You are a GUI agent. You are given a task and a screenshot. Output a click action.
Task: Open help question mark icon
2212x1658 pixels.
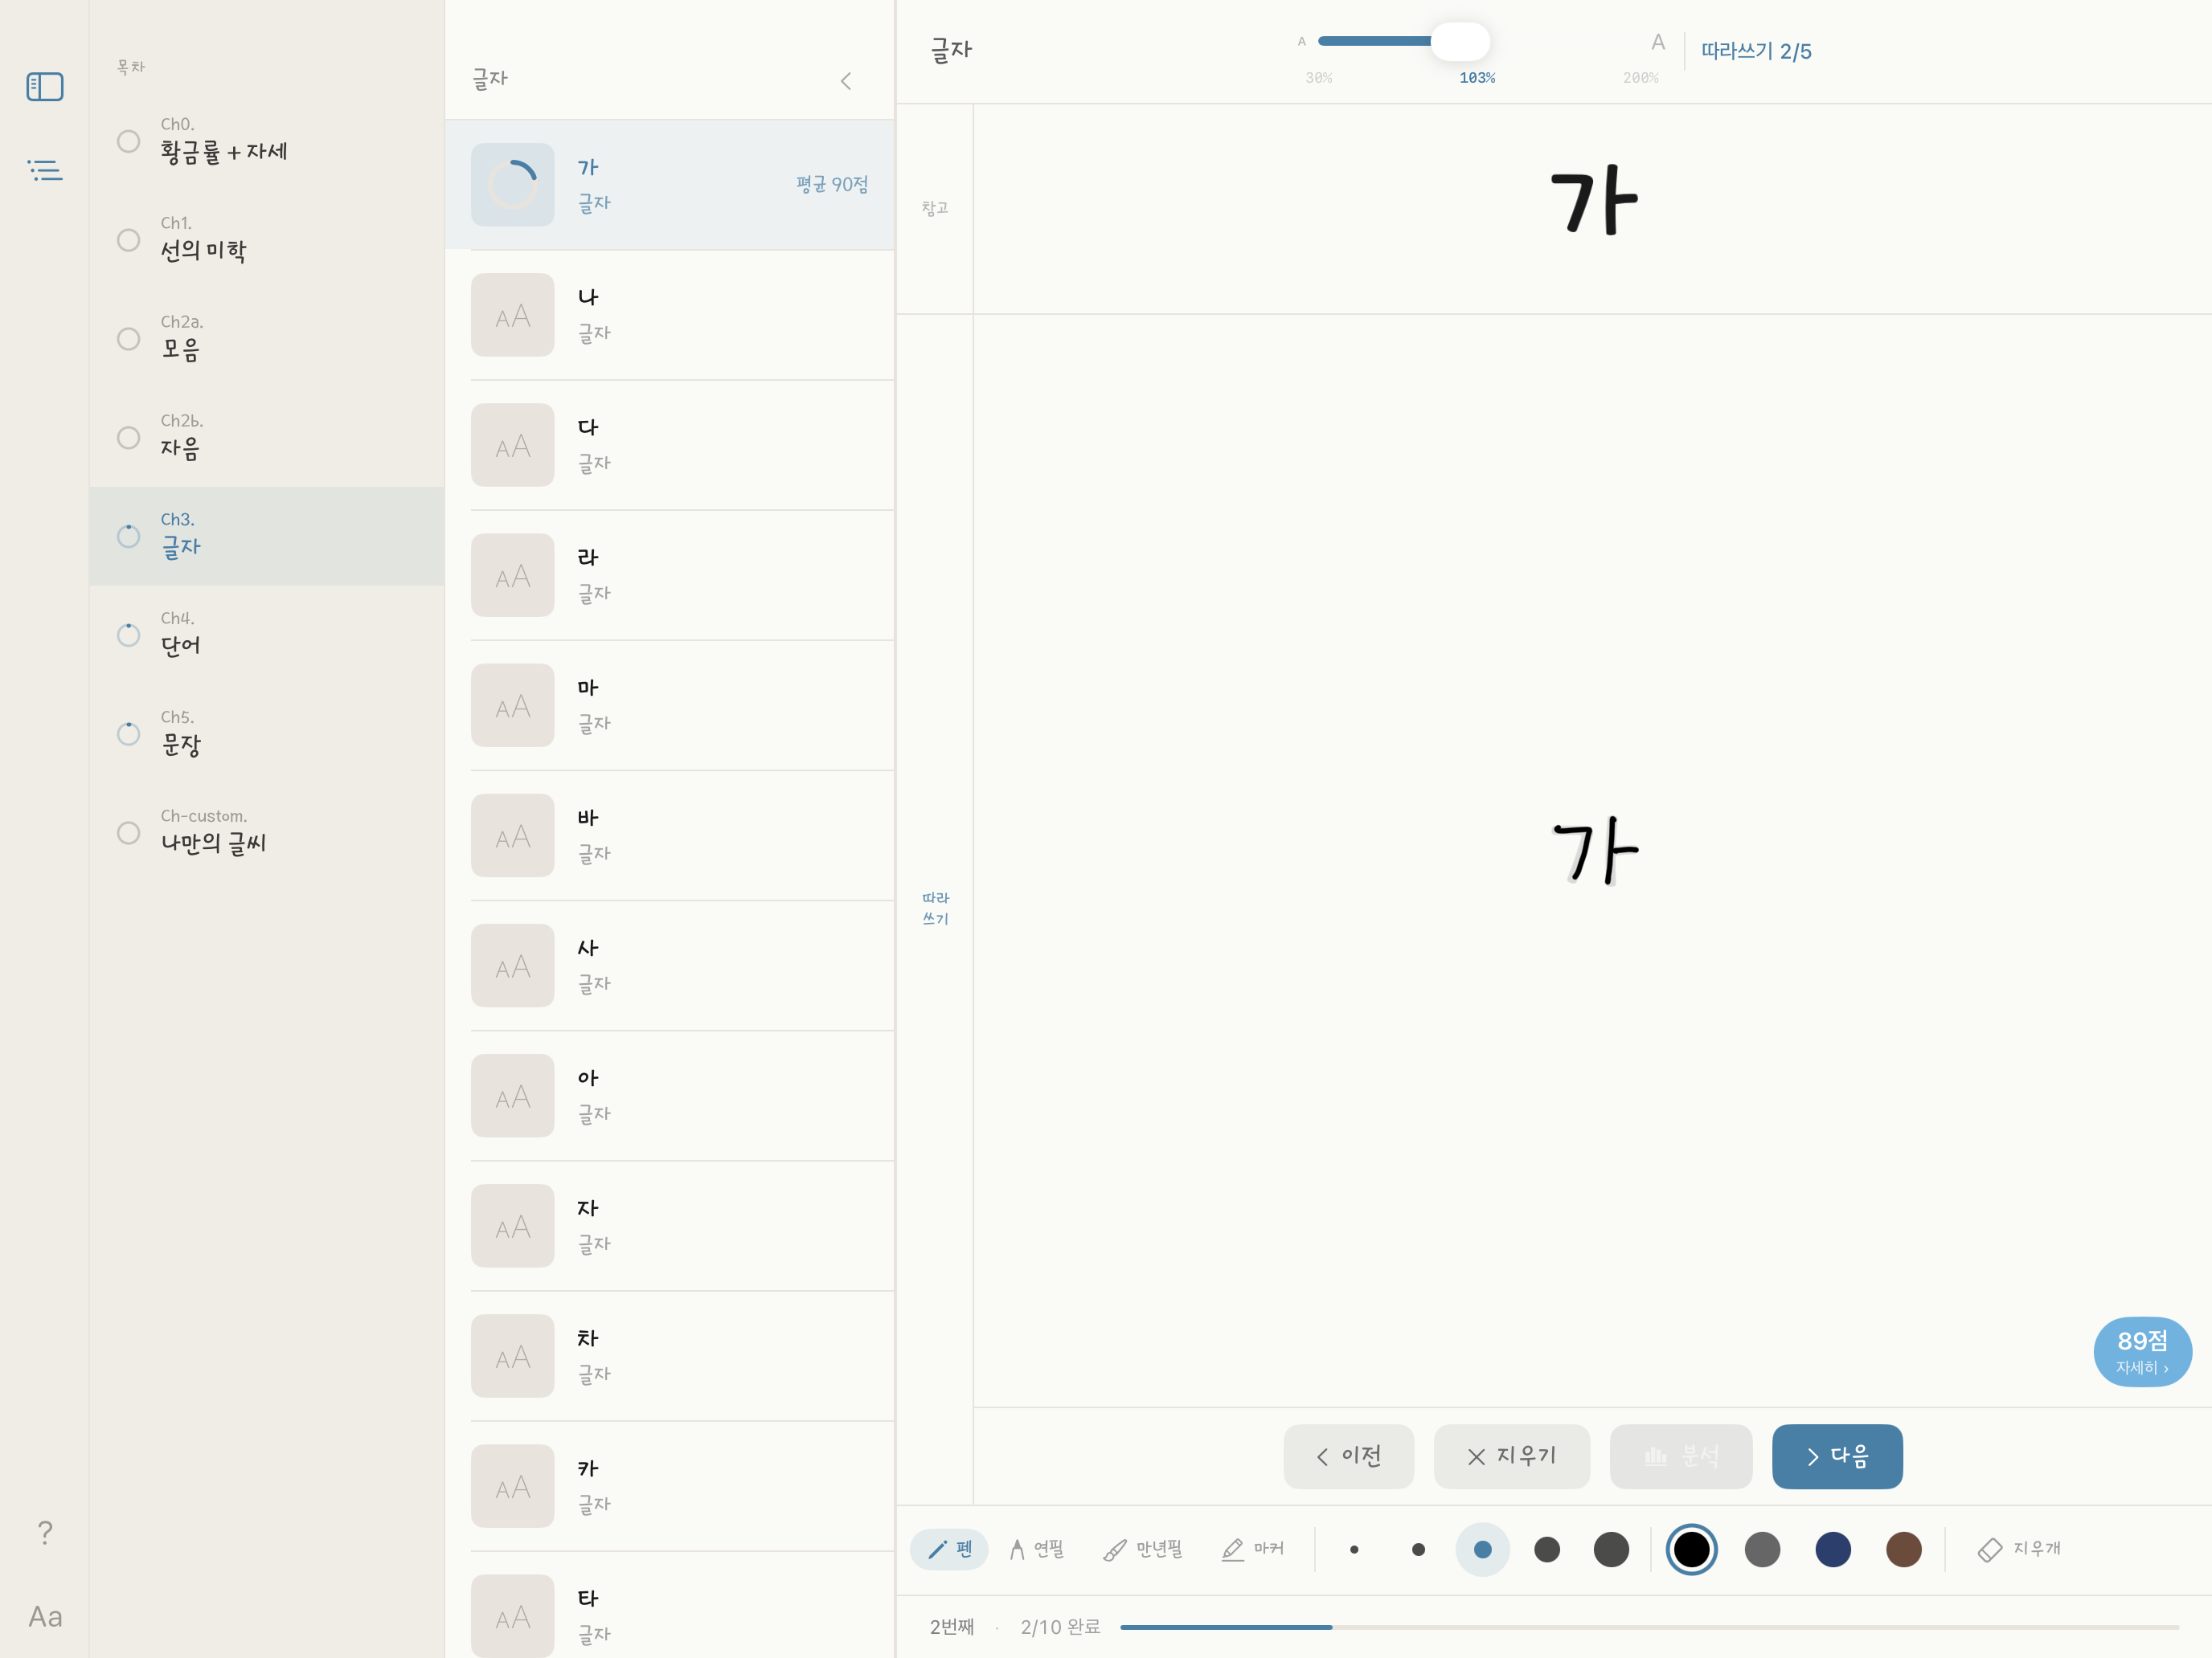point(45,1532)
